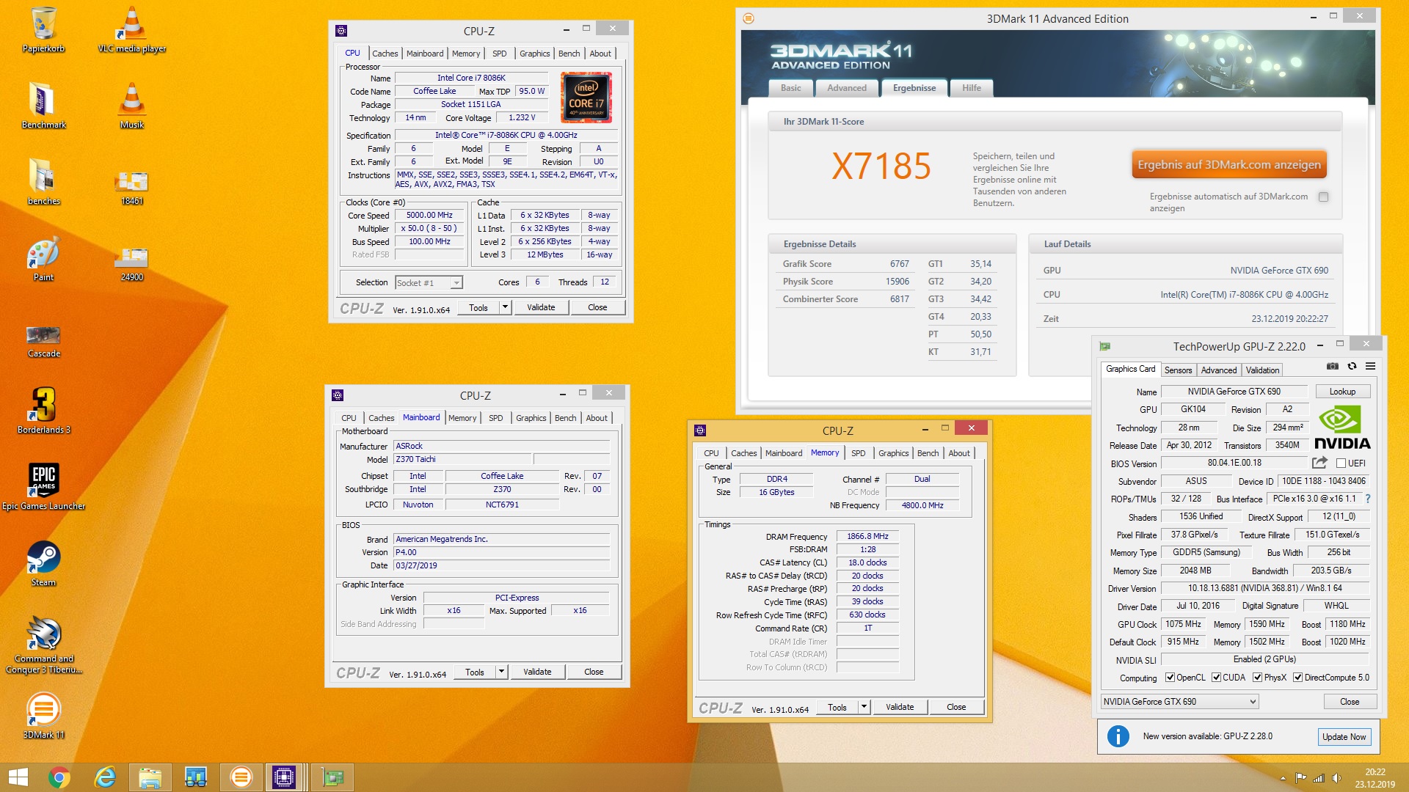Open the Advanced tab in 3DMark 11
The height and width of the screenshot is (792, 1409).
pos(847,88)
